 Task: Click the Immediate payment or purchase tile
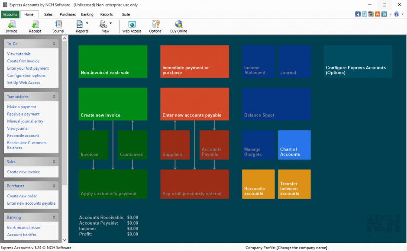pos(195,61)
